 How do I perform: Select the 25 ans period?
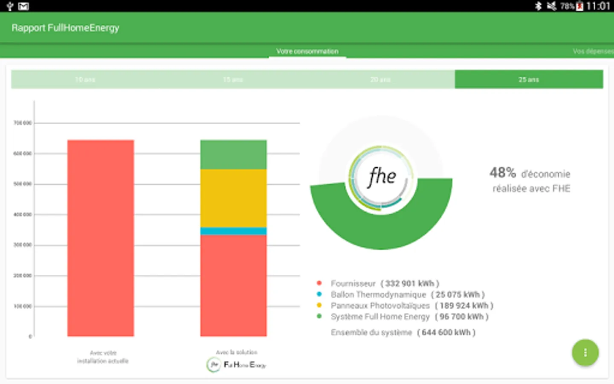coord(529,79)
